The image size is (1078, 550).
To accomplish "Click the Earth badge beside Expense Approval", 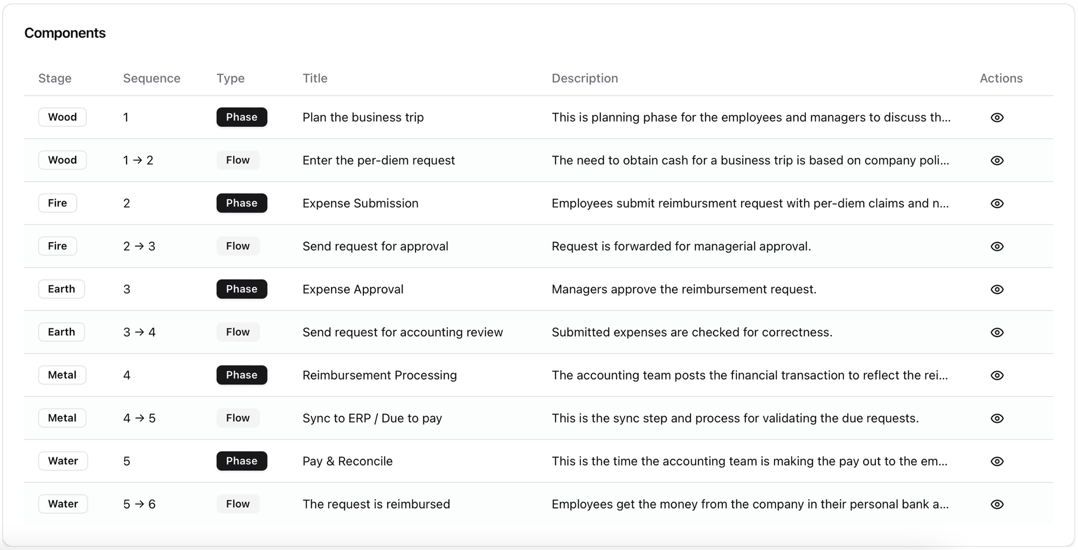I will coord(61,289).
